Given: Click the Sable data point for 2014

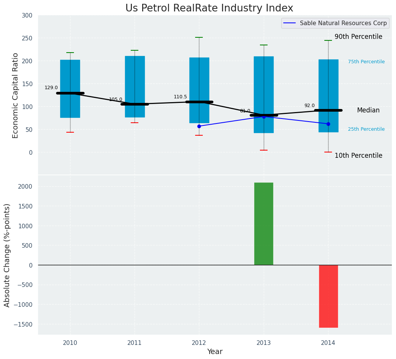Looking at the screenshot, I should point(328,124).
